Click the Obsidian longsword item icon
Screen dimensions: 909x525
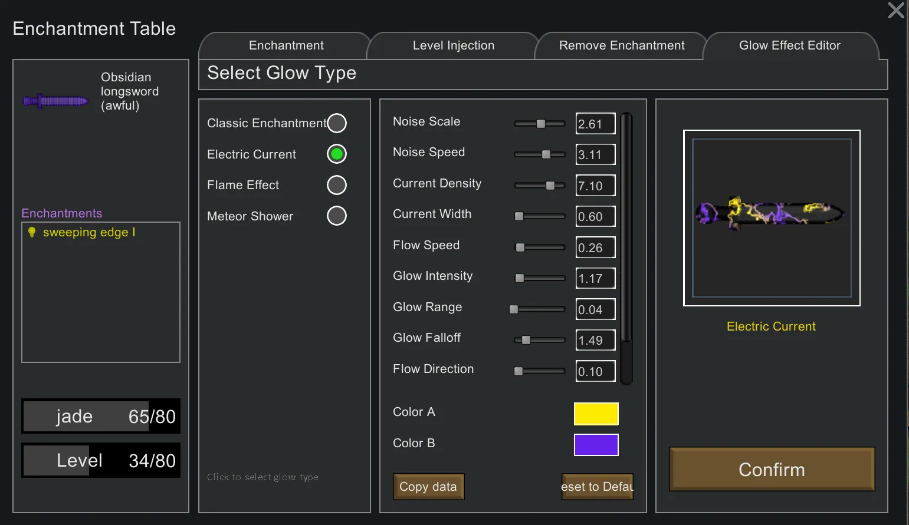pos(55,101)
